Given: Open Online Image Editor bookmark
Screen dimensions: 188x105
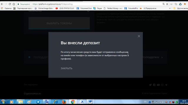Looking at the screenshot, I should click(44, 8).
